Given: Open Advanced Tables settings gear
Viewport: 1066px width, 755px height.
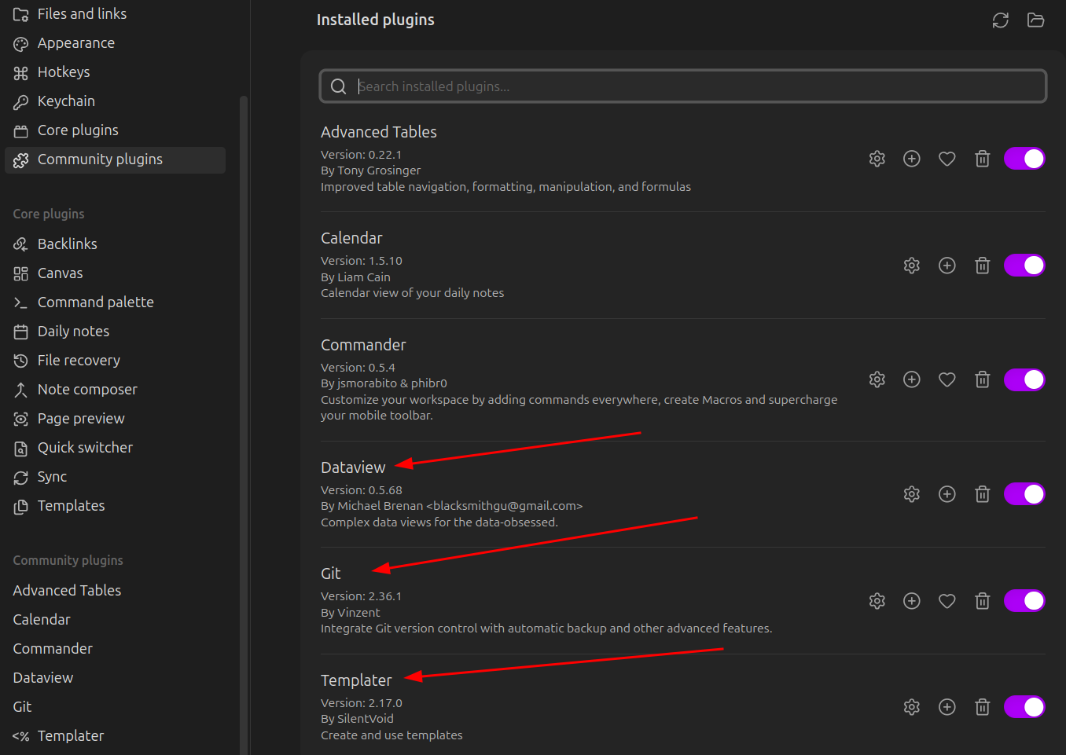Looking at the screenshot, I should [877, 159].
